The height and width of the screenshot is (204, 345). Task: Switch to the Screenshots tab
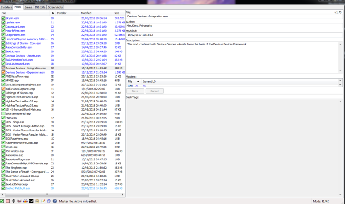tap(55, 7)
